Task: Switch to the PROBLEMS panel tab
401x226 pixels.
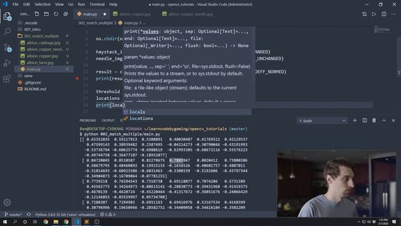Action: (88, 121)
